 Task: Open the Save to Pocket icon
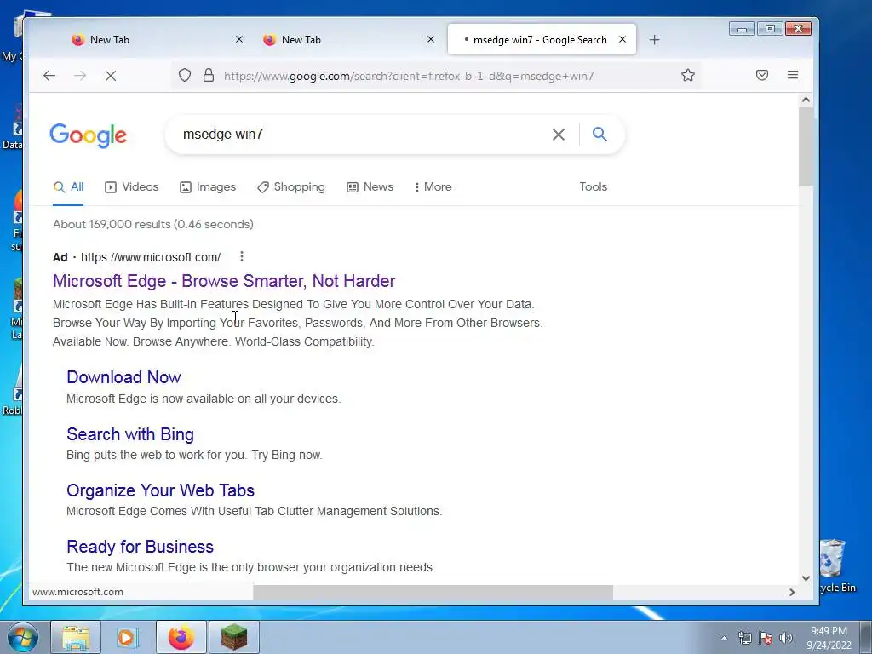pyautogui.click(x=762, y=75)
